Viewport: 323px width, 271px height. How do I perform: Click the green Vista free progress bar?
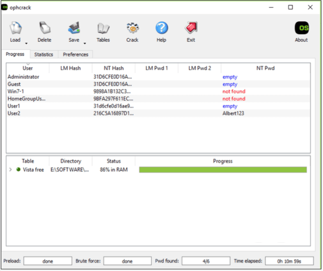click(223, 170)
